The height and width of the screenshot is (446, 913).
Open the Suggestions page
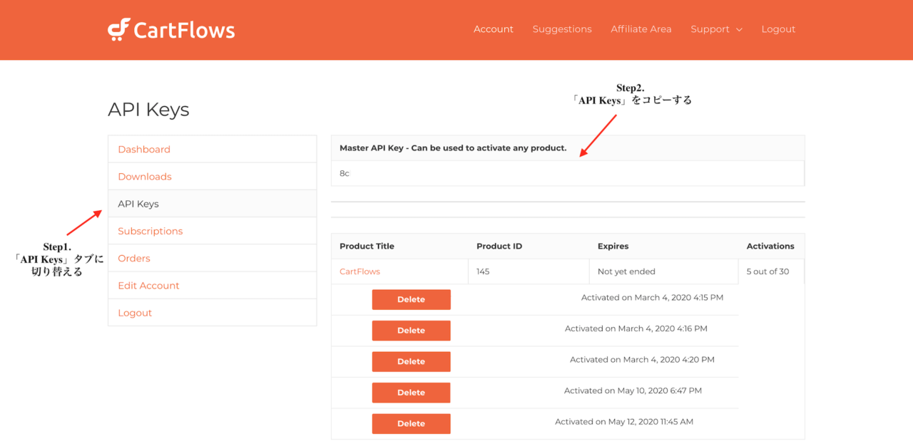coord(562,28)
